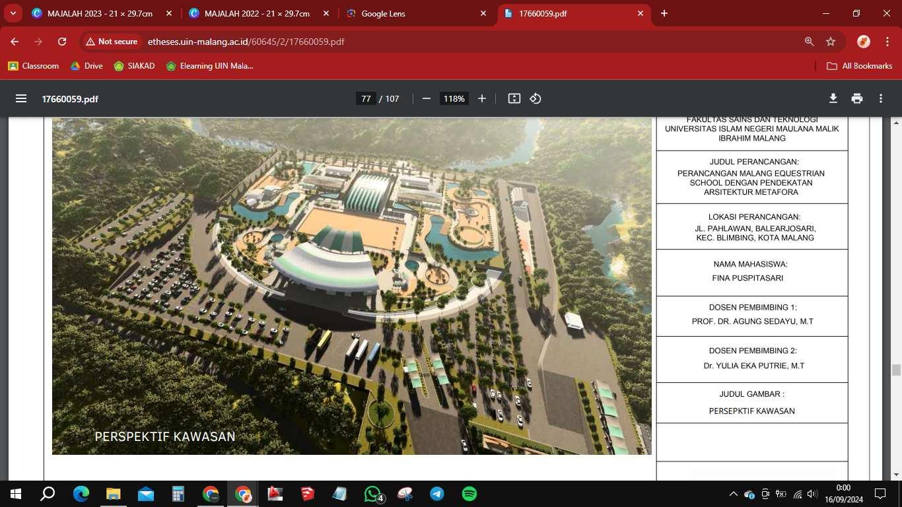
Task: Open the Chrome three-dot menu
Action: click(886, 42)
